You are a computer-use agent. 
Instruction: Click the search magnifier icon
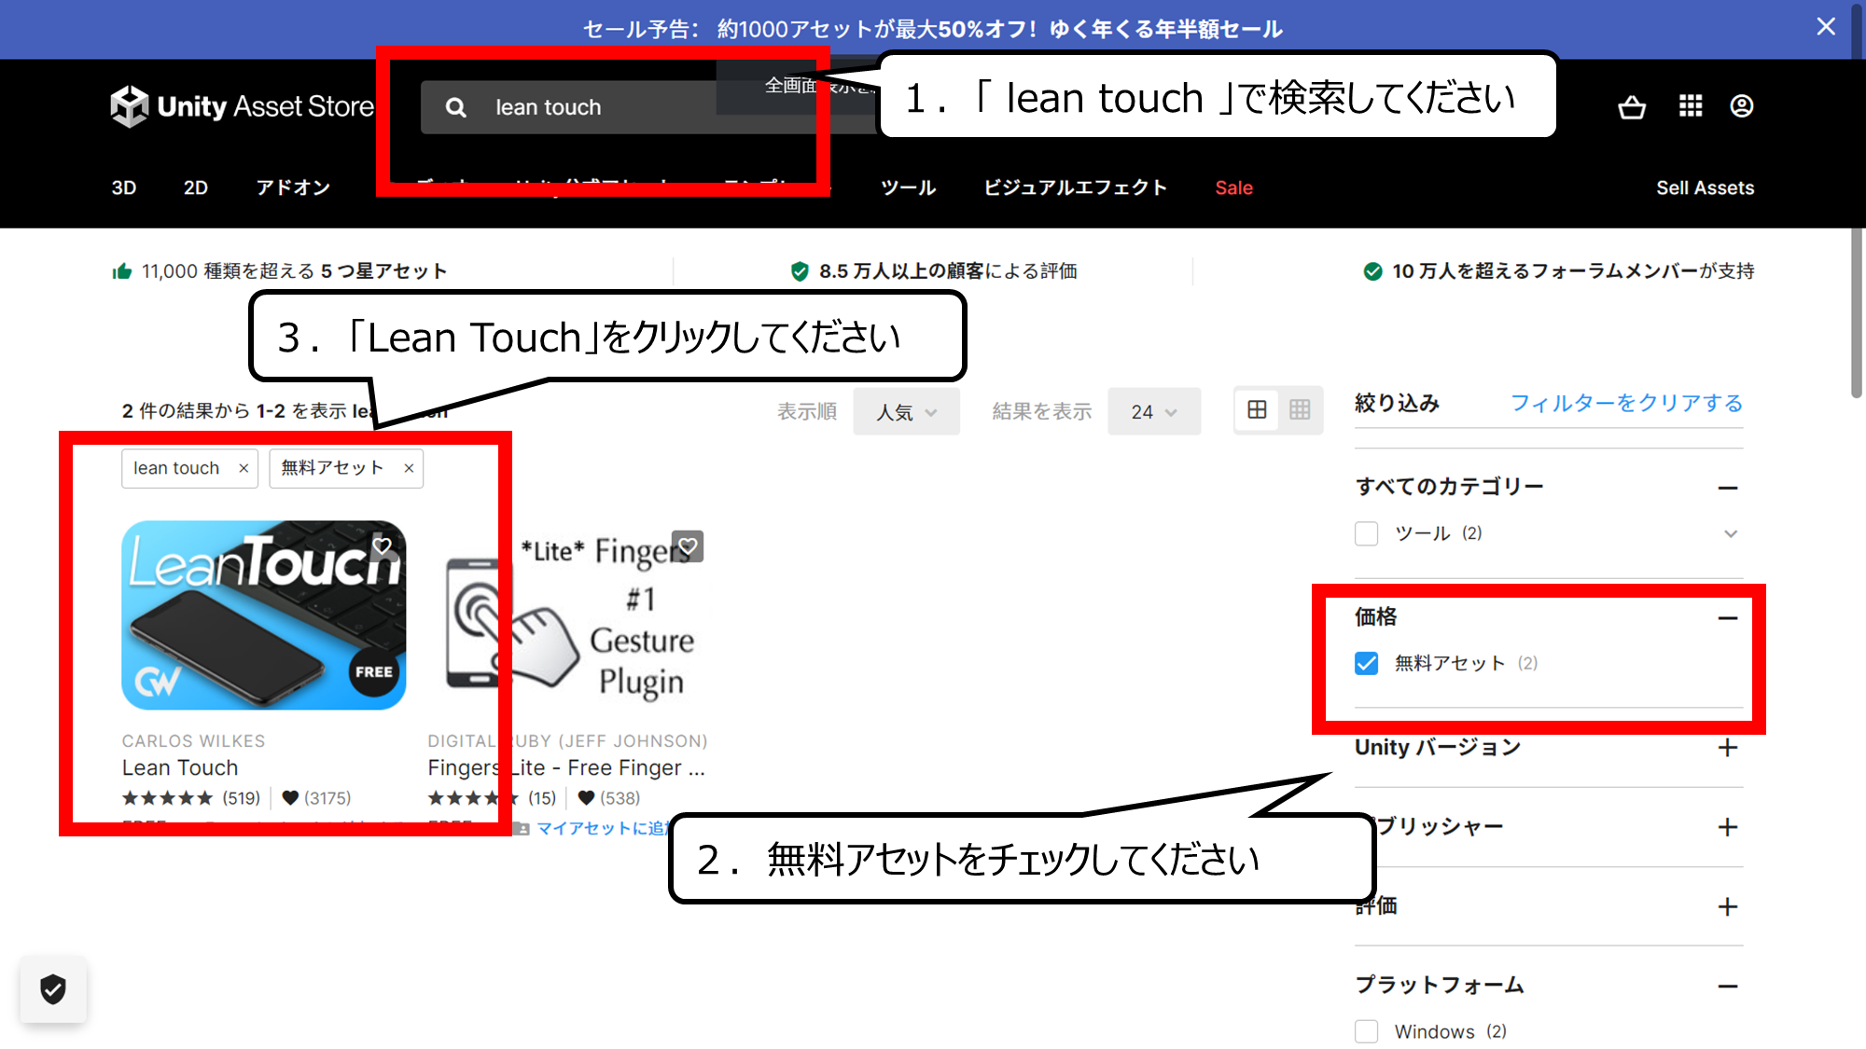click(456, 107)
